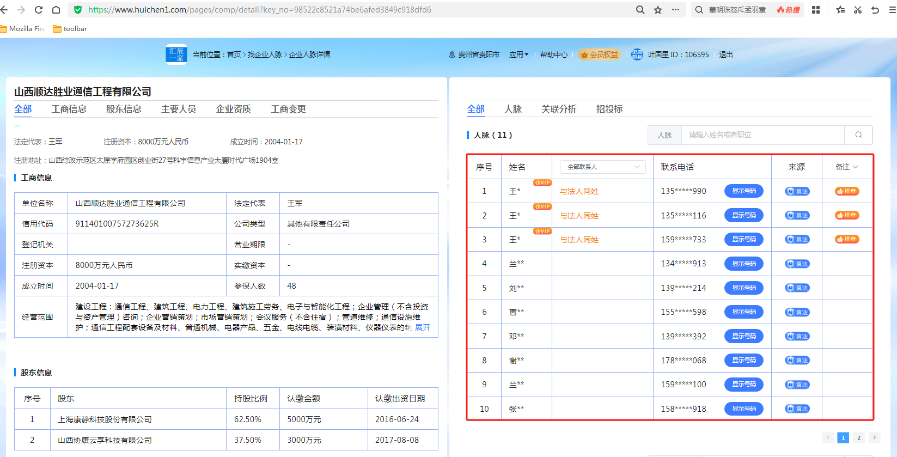Open the browser home page icon

pyautogui.click(x=56, y=10)
